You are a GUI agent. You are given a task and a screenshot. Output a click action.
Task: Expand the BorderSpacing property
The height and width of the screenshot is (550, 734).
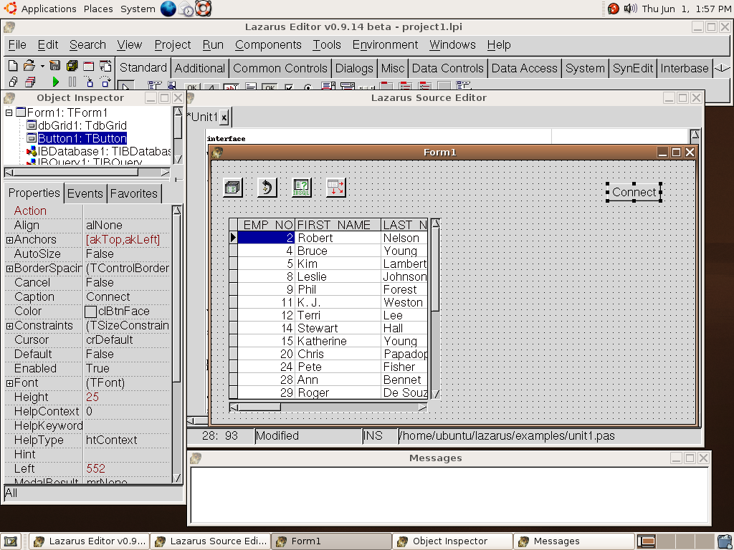coord(9,269)
